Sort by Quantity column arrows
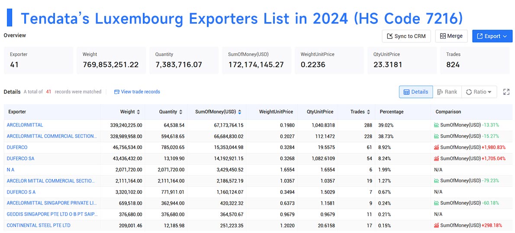The image size is (515, 233). coord(180,112)
